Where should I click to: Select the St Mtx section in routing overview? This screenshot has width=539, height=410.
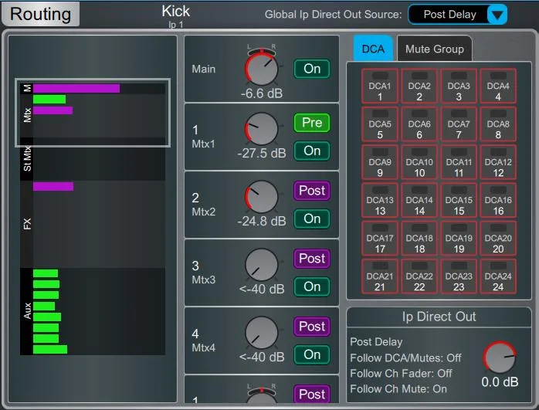click(x=93, y=159)
